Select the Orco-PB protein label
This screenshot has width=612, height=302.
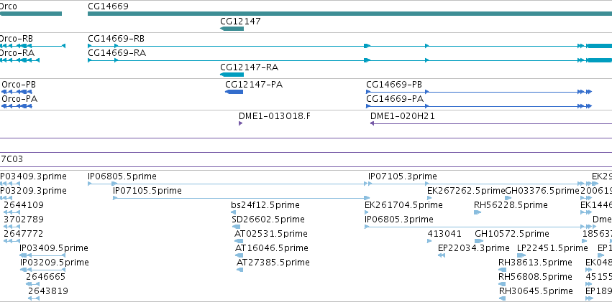19,85
